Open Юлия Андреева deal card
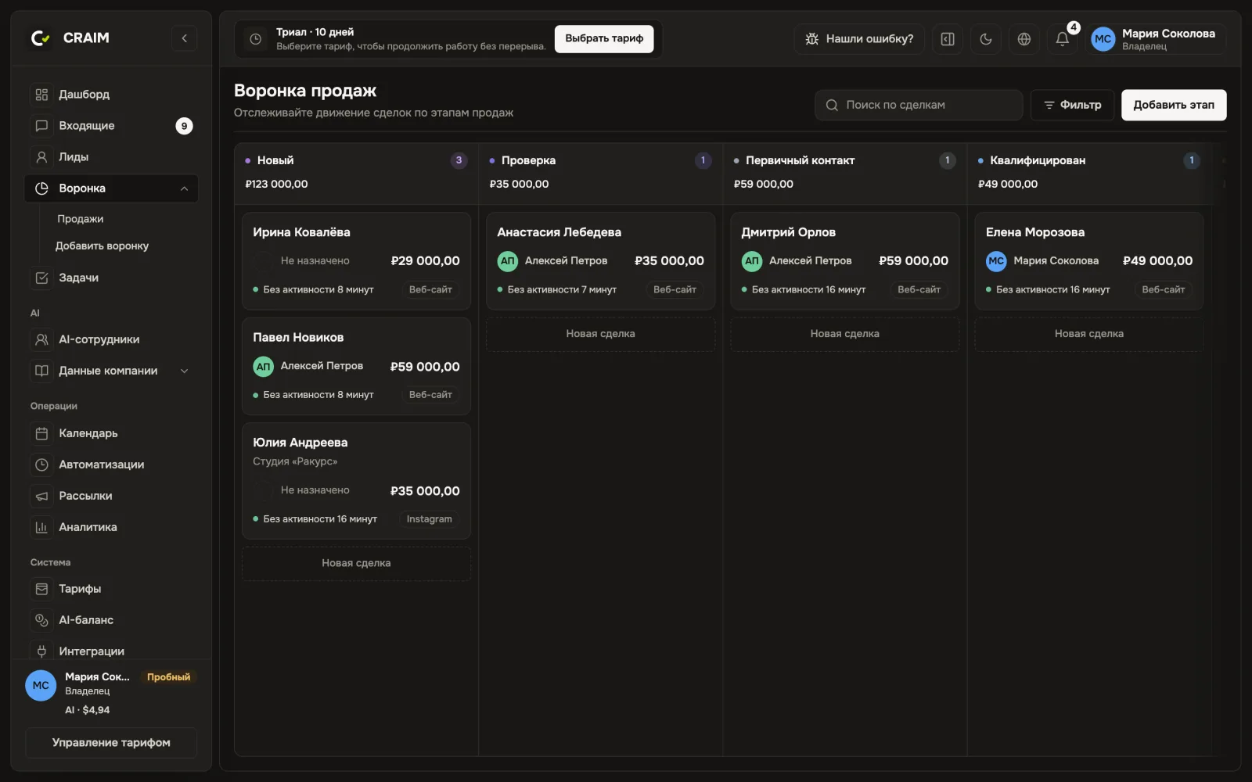This screenshot has height=782, width=1252. pos(356,481)
